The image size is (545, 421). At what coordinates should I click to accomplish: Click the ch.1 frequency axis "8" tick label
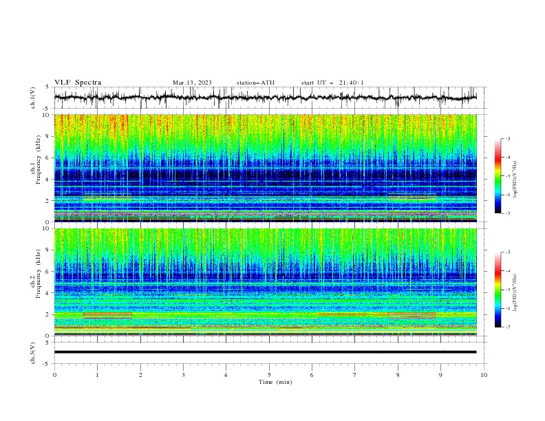tap(49, 136)
